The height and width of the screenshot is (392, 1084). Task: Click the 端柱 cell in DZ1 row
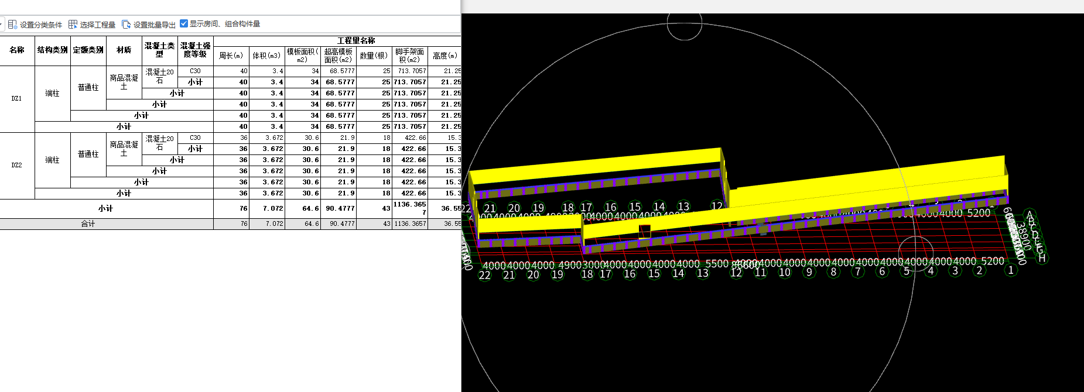point(53,94)
